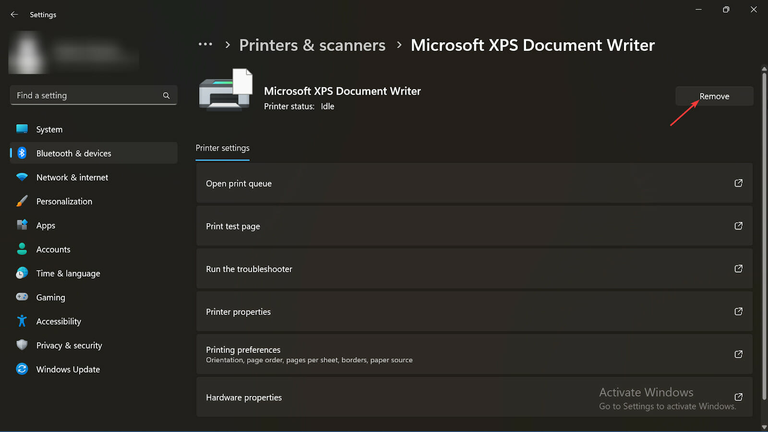Screen dimensions: 768x432
Task: Restore down the Settings window
Action: tap(726, 10)
